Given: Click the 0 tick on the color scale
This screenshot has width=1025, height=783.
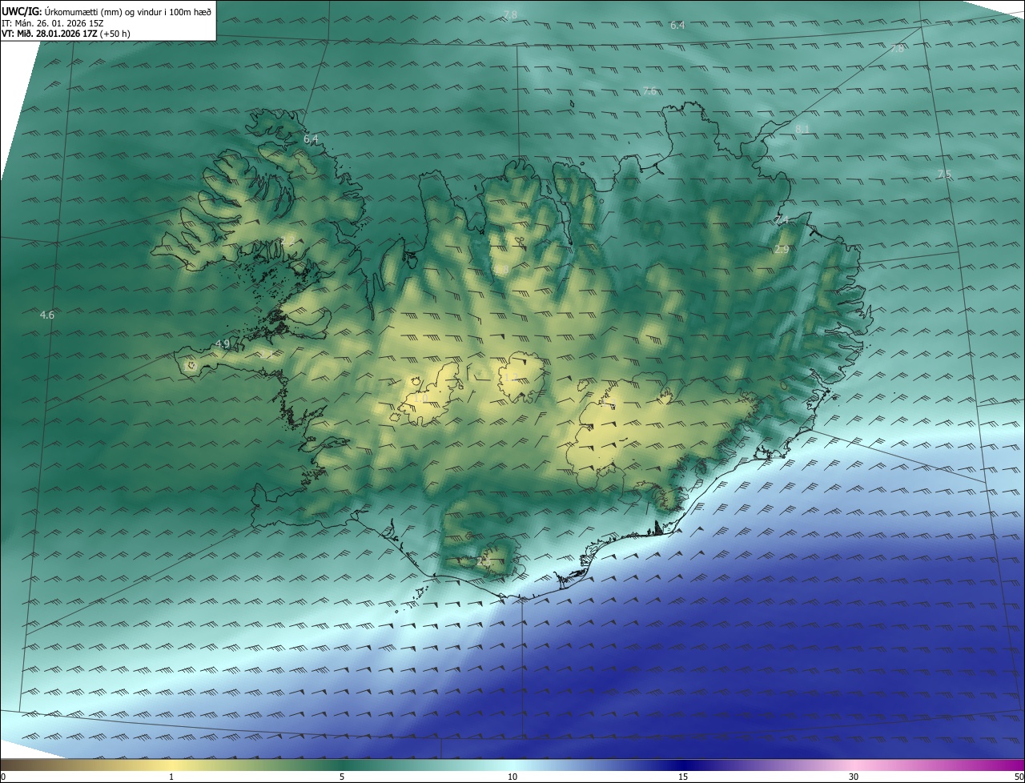Looking at the screenshot, I should pos(3,777).
